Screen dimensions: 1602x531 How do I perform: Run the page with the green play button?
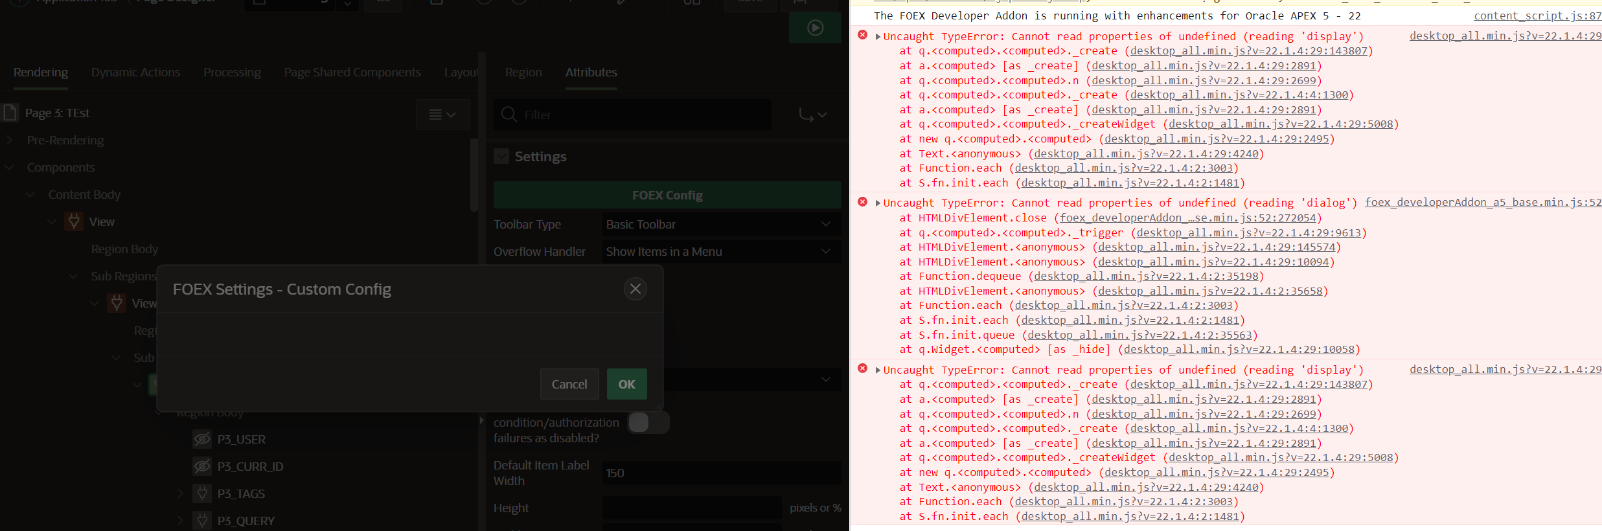[x=815, y=28]
